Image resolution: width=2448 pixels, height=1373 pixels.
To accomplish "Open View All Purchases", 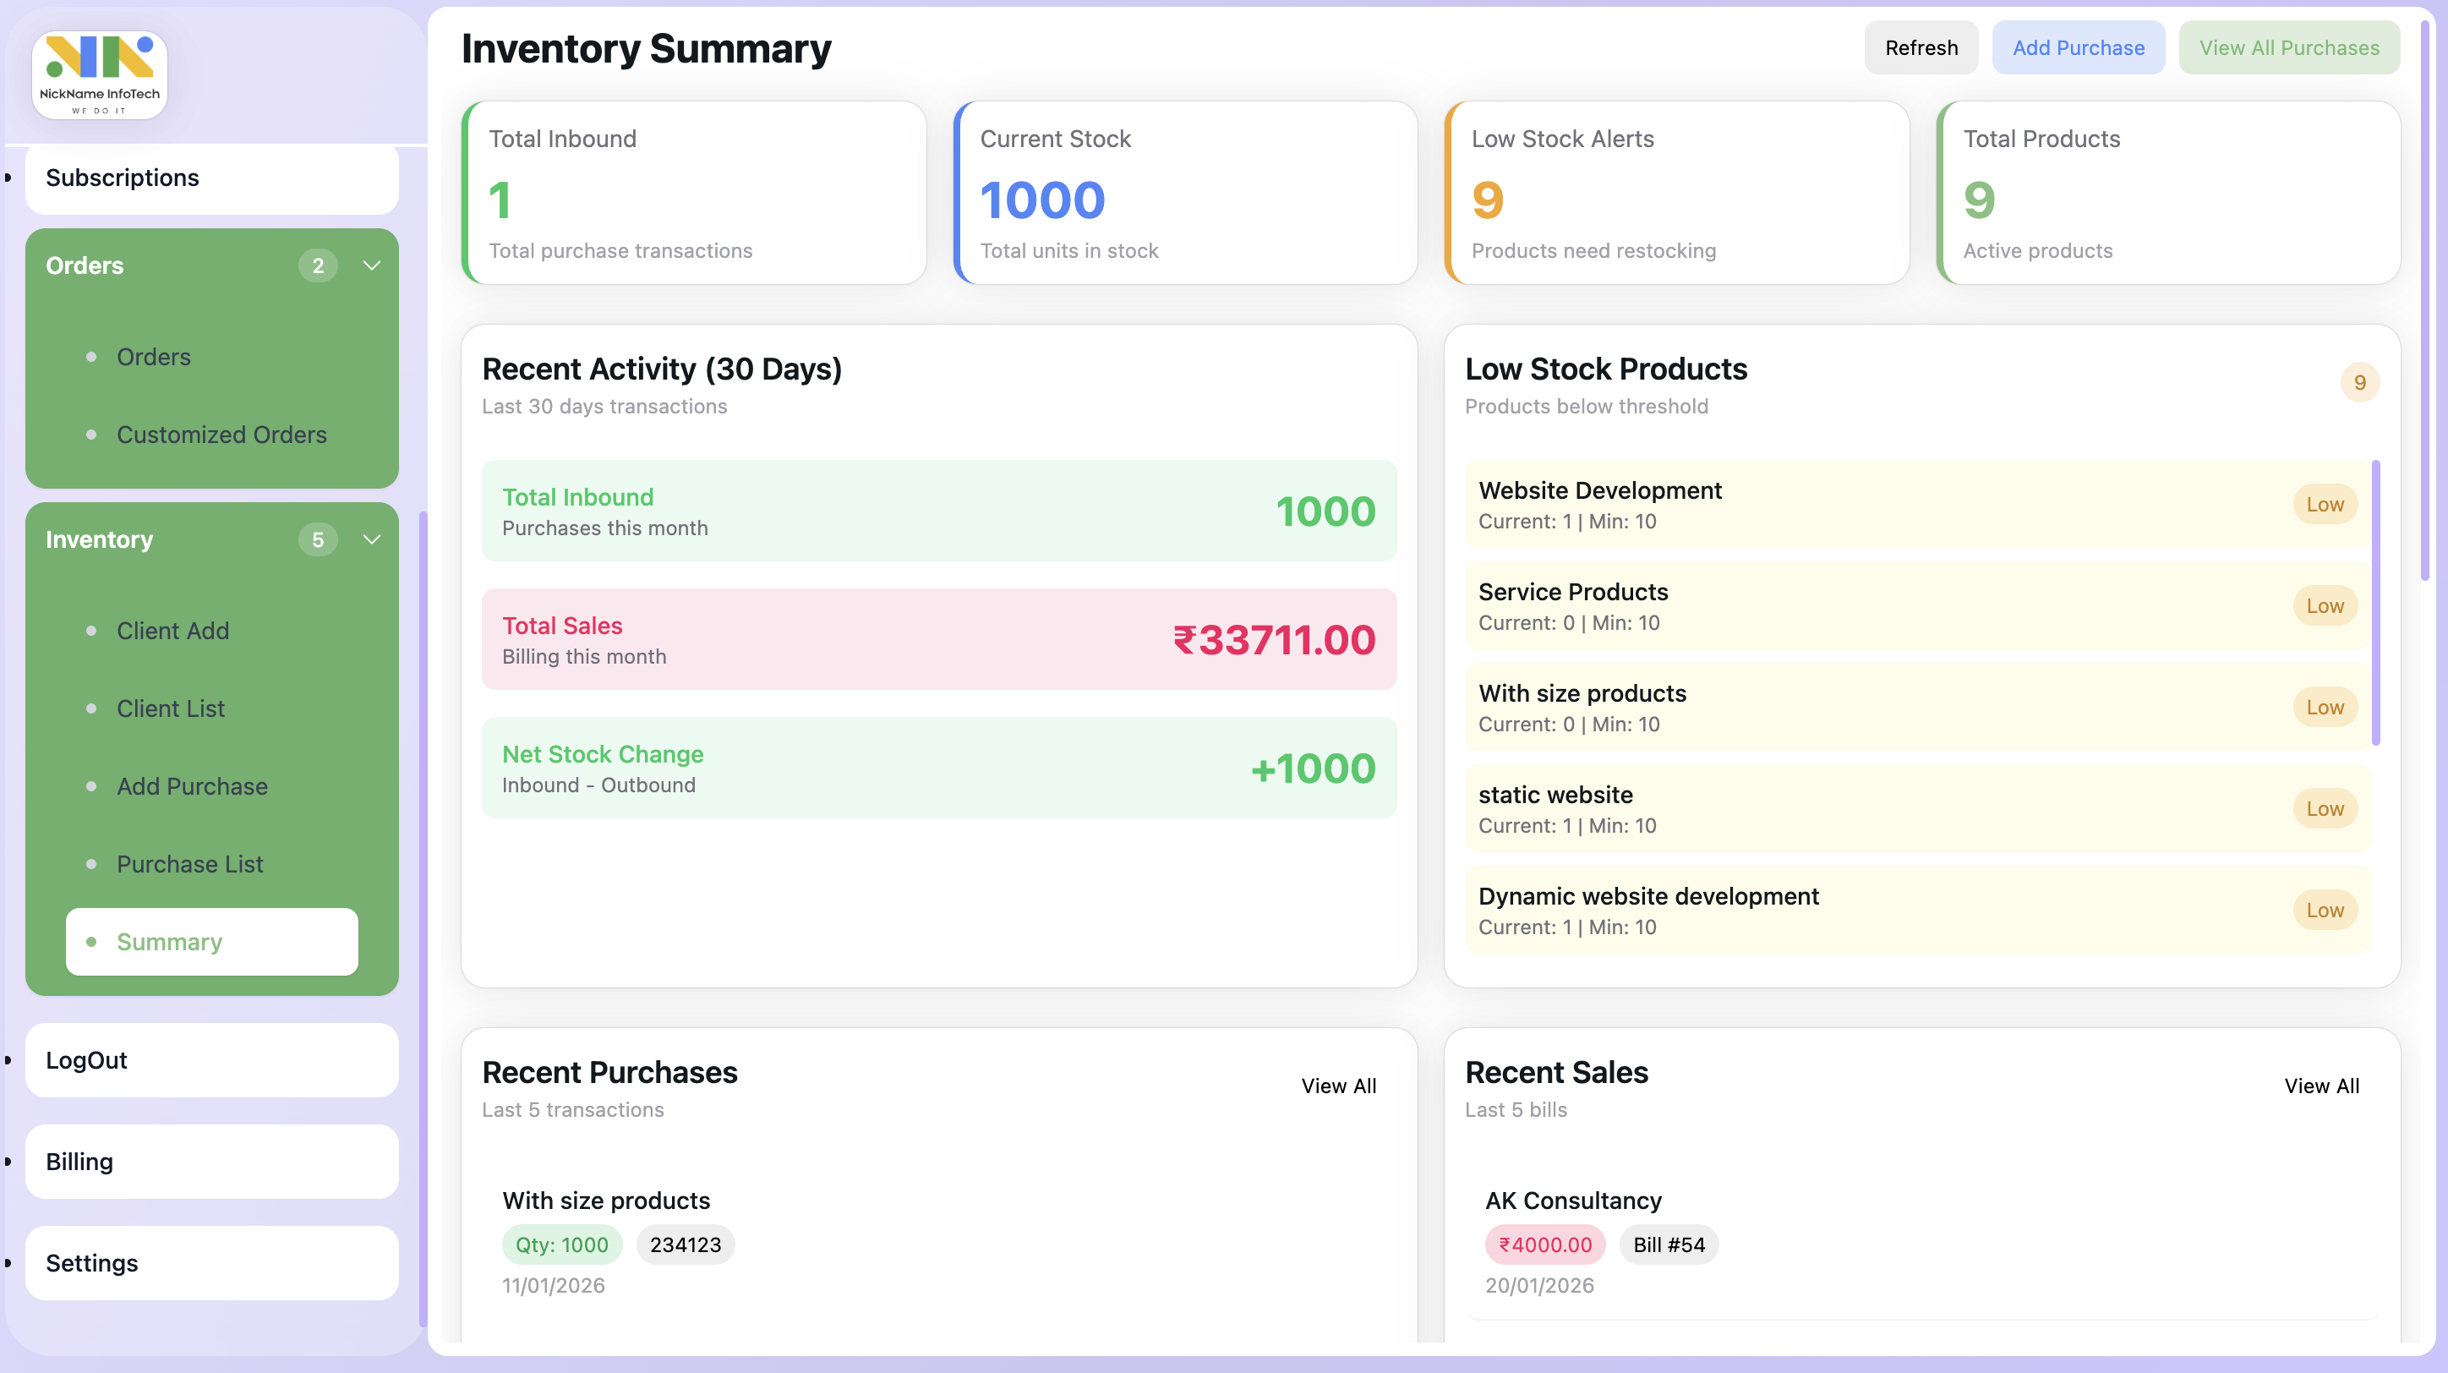I will [2289, 46].
